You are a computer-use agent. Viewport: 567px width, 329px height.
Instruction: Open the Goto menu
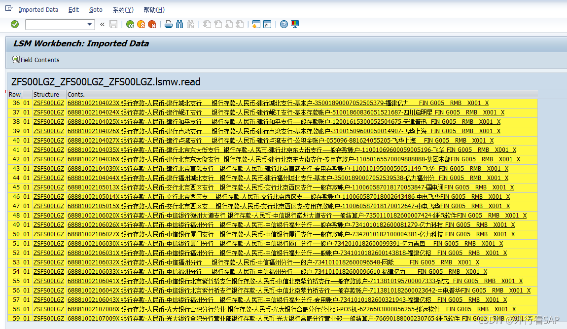click(x=96, y=10)
